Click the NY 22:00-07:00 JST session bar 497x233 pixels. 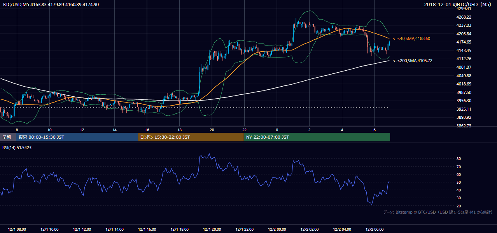pyautogui.click(x=317, y=137)
